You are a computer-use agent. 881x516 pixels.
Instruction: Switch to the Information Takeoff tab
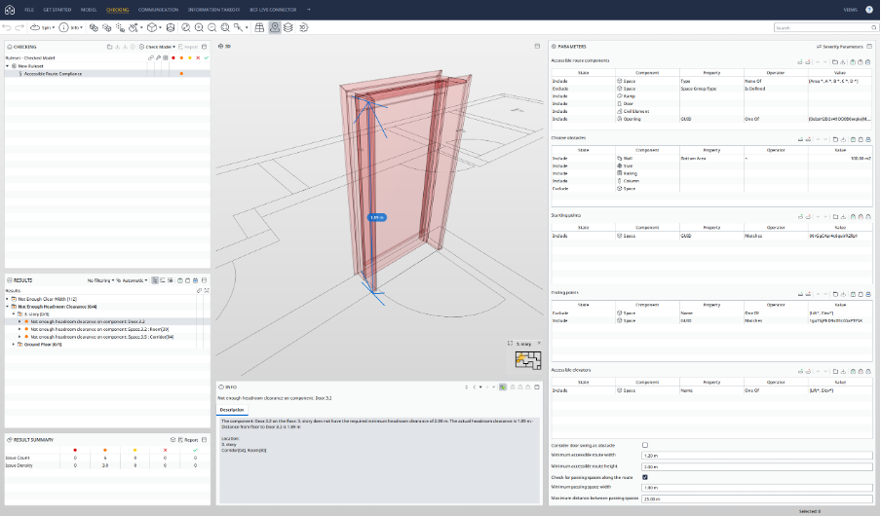point(215,9)
